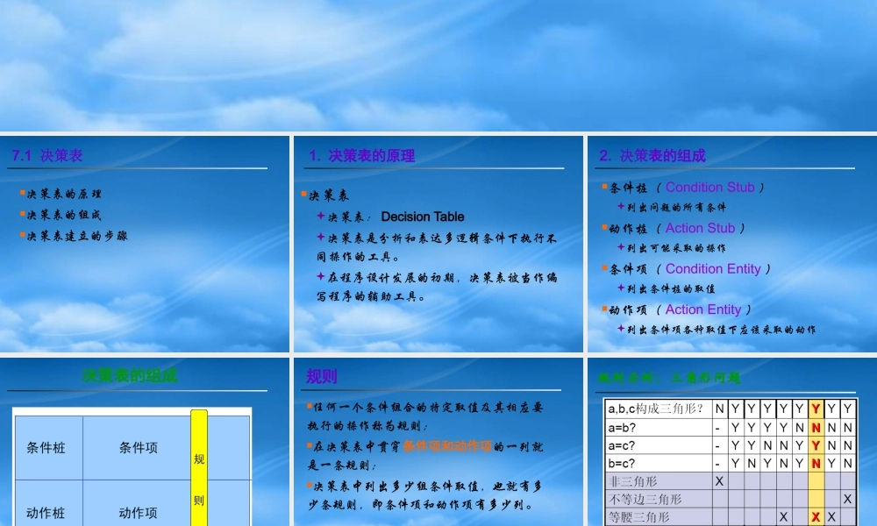Click the orange highlighted text '条件项和动作项'
Screen dimensions: 877x526
[x=447, y=446]
